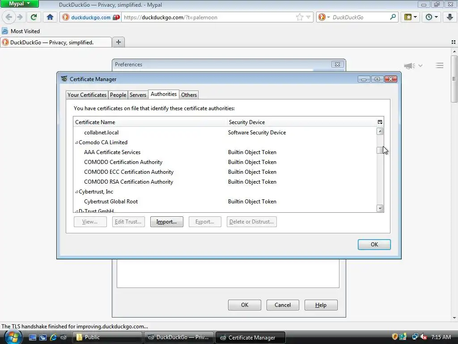458x344 pixels.
Task: Click Switch between windows quick launch icon
Action: point(43,337)
